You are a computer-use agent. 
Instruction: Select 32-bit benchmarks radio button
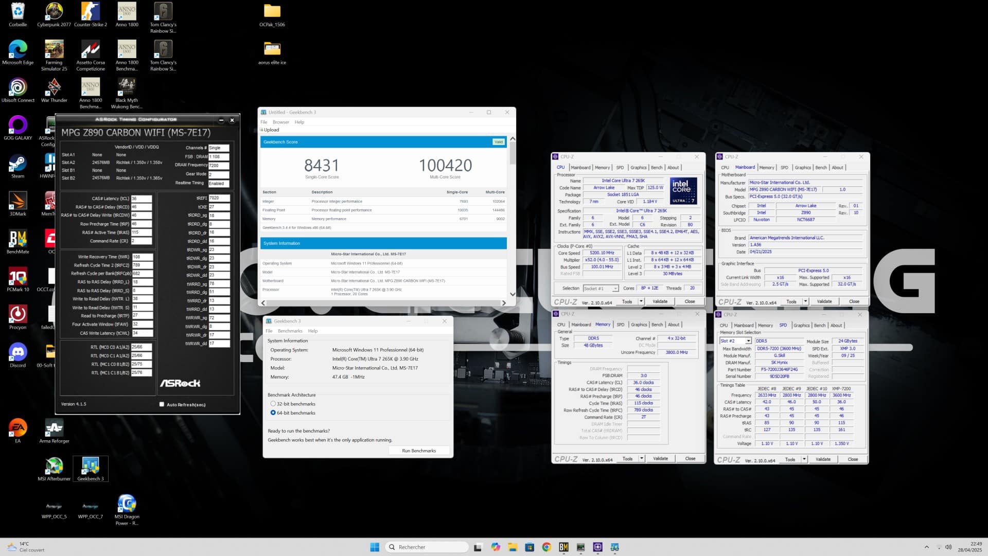coord(273,404)
